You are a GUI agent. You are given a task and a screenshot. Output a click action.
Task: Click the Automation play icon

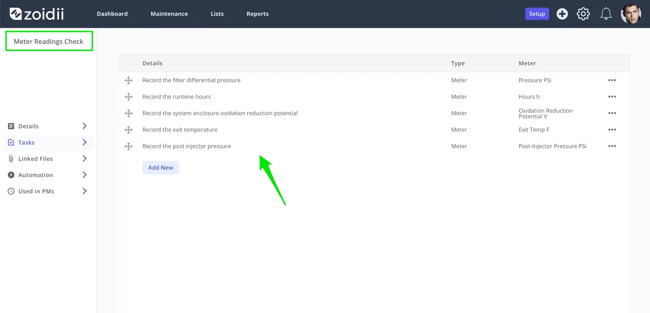click(11, 175)
